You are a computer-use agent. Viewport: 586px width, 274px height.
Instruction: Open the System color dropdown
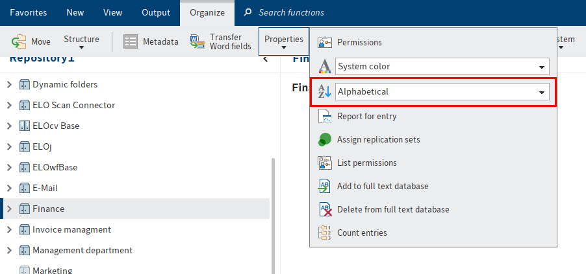[x=541, y=67]
